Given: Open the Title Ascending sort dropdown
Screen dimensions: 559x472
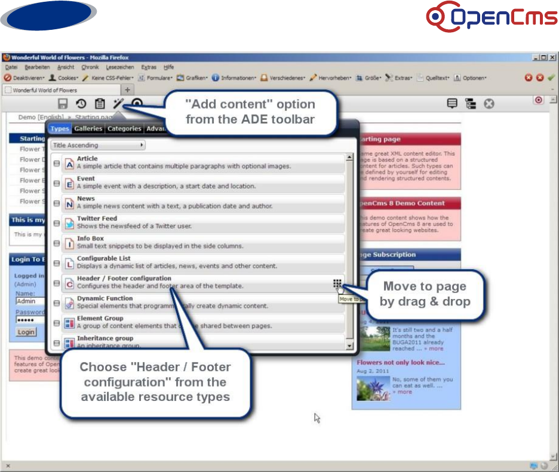Looking at the screenshot, I should click(98, 145).
